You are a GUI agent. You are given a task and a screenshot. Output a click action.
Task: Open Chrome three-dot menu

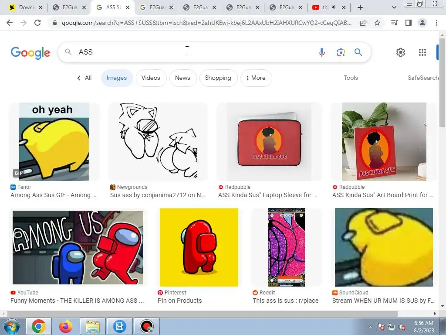(x=436, y=23)
